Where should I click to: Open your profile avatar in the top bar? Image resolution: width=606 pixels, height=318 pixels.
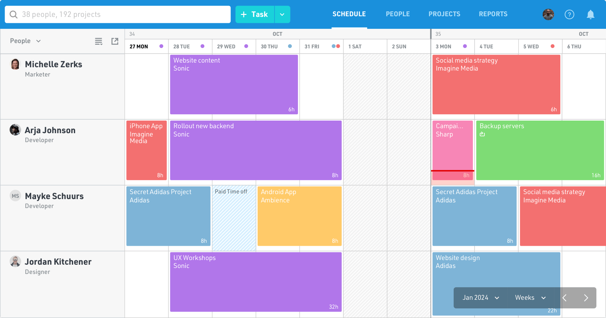pos(548,14)
